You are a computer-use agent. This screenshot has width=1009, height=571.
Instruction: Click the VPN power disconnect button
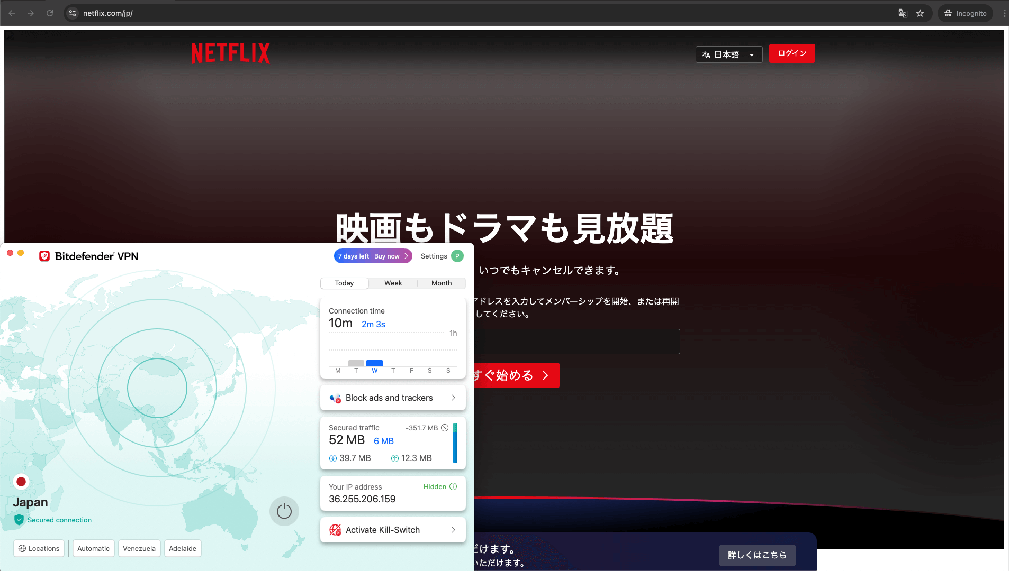point(284,511)
